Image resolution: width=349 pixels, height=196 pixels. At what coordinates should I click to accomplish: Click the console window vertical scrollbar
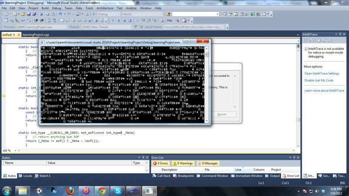pyautogui.click(x=207, y=85)
